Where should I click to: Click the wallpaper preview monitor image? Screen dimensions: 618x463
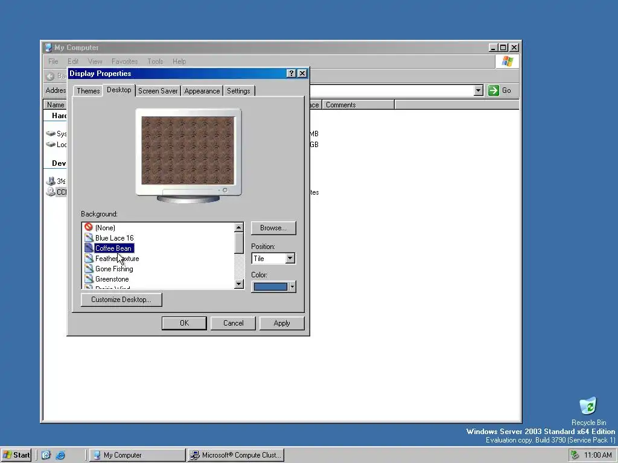[x=188, y=156]
